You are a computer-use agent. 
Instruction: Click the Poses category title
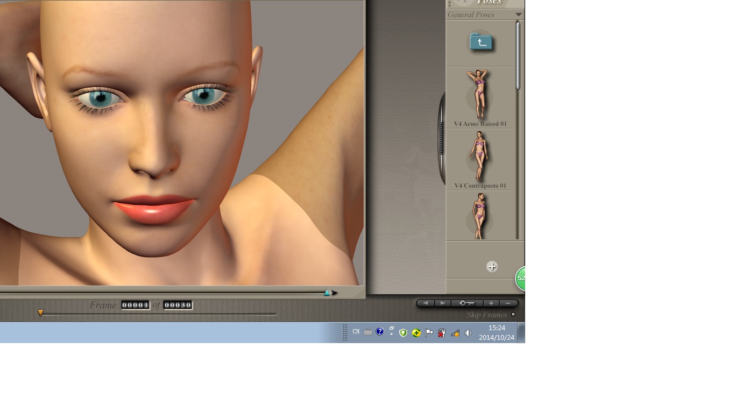(x=489, y=3)
